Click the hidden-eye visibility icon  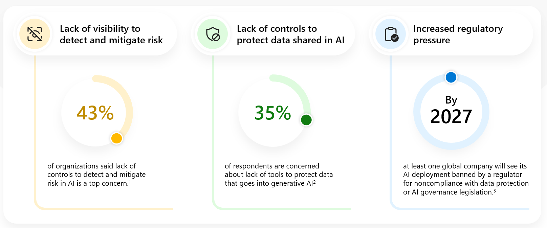tap(35, 34)
